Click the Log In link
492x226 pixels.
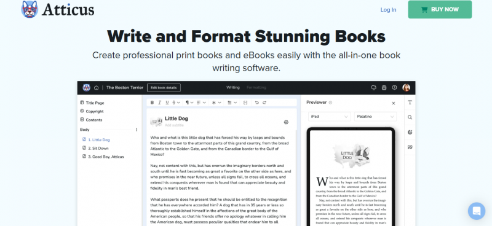pyautogui.click(x=388, y=10)
